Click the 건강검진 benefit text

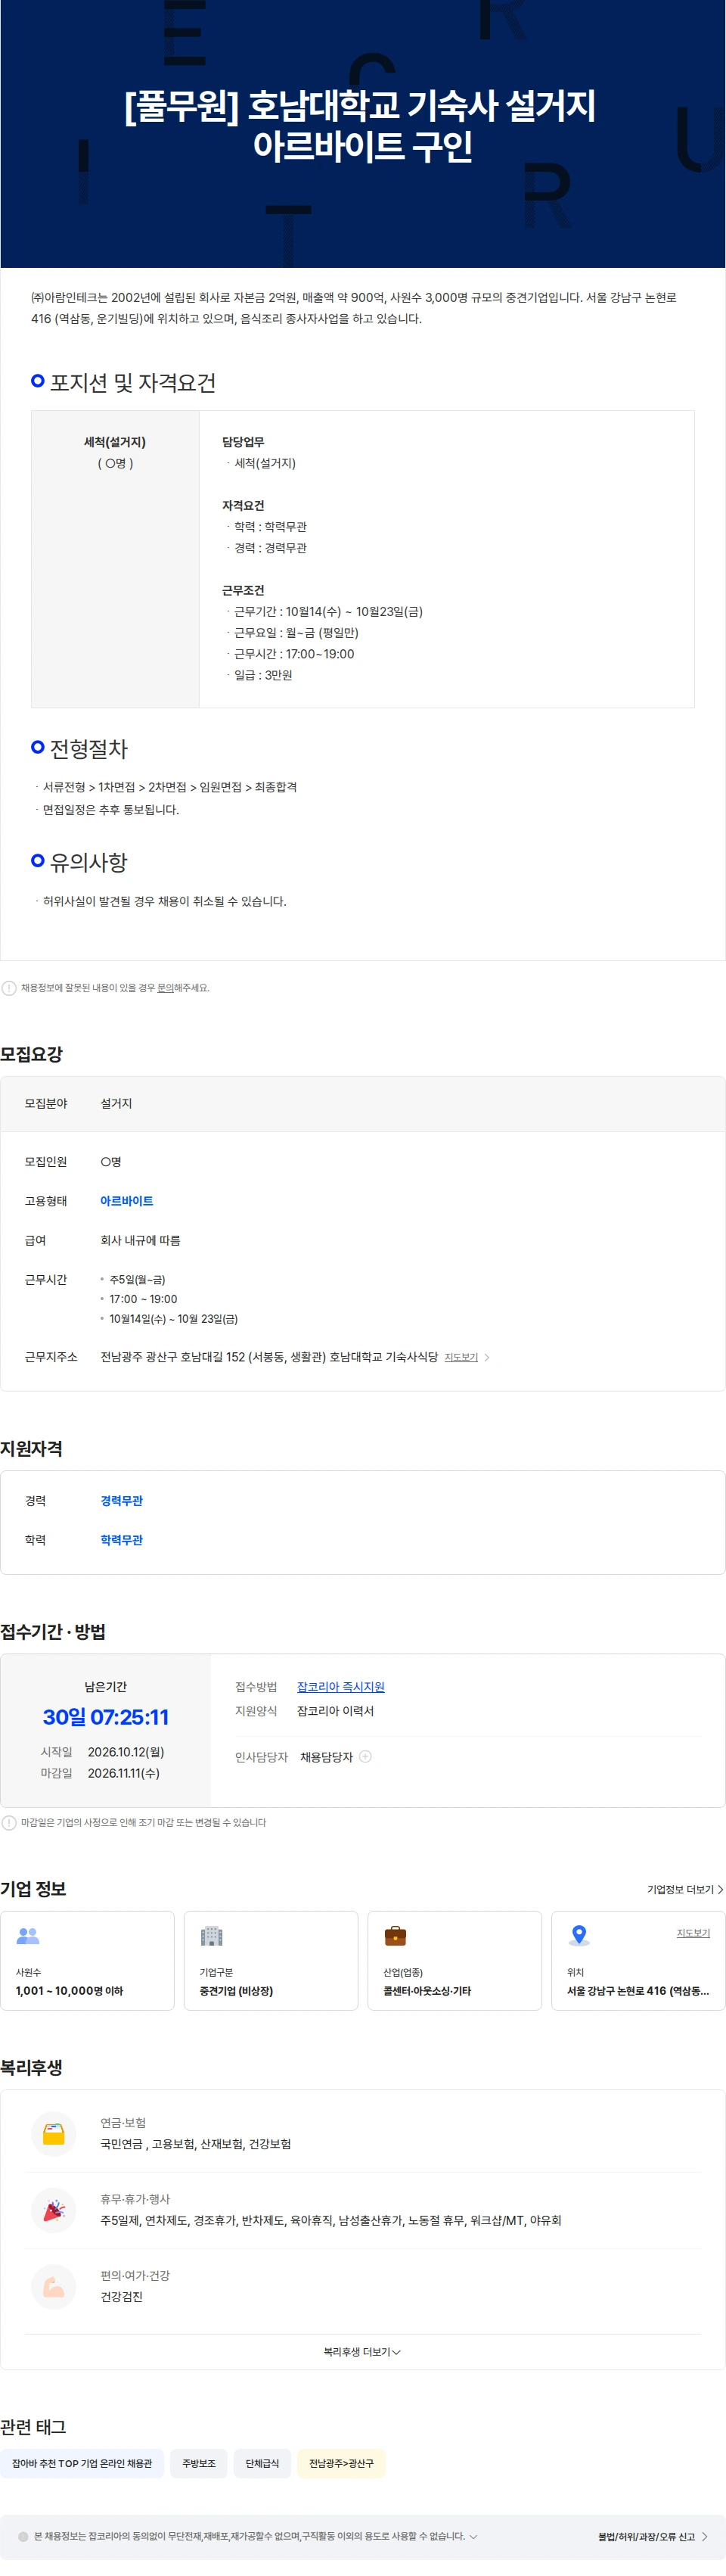[121, 2297]
